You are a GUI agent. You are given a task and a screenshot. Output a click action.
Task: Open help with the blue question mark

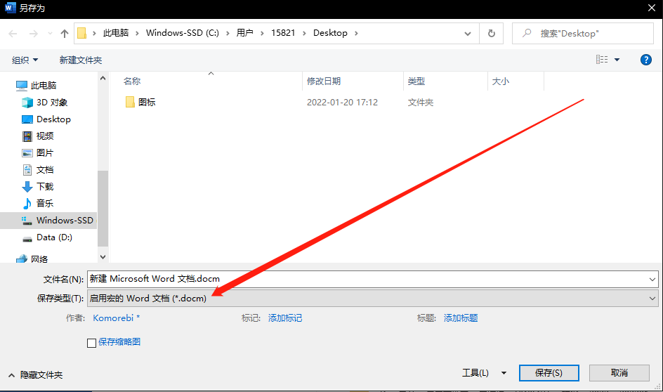tap(645, 60)
